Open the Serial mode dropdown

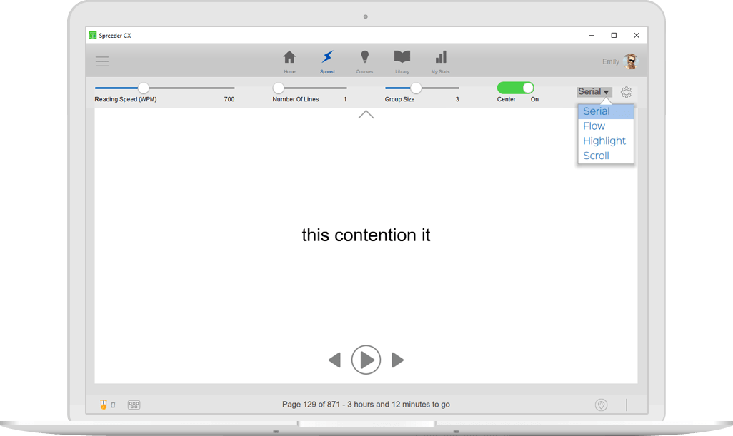pyautogui.click(x=594, y=92)
